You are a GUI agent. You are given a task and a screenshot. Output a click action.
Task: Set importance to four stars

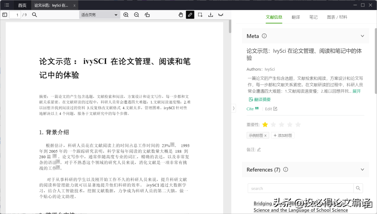pyautogui.click(x=290, y=125)
